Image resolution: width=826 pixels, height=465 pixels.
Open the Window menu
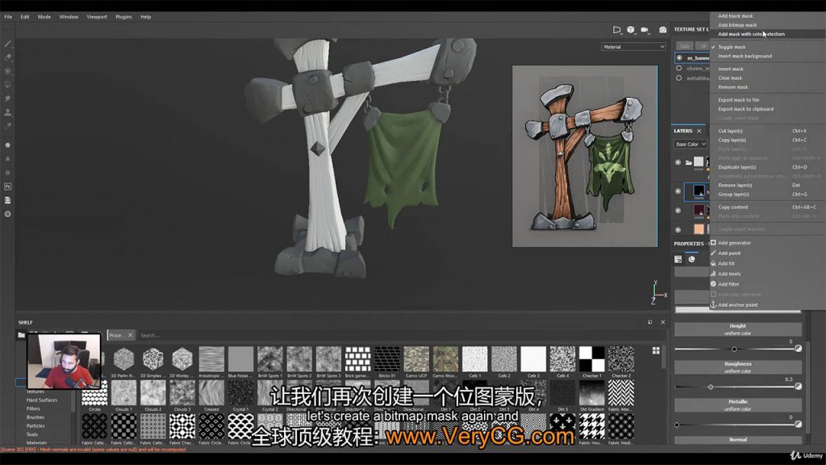69,17
